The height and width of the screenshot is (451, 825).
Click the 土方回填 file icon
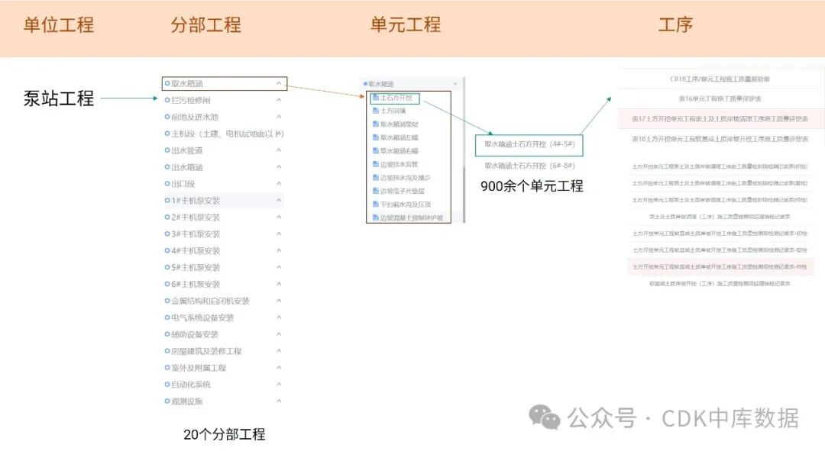(375, 111)
